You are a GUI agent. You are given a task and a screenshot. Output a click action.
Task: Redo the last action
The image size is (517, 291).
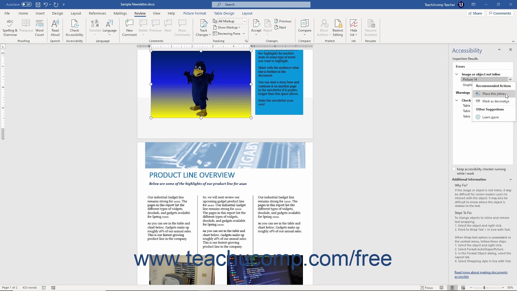pos(56,4)
